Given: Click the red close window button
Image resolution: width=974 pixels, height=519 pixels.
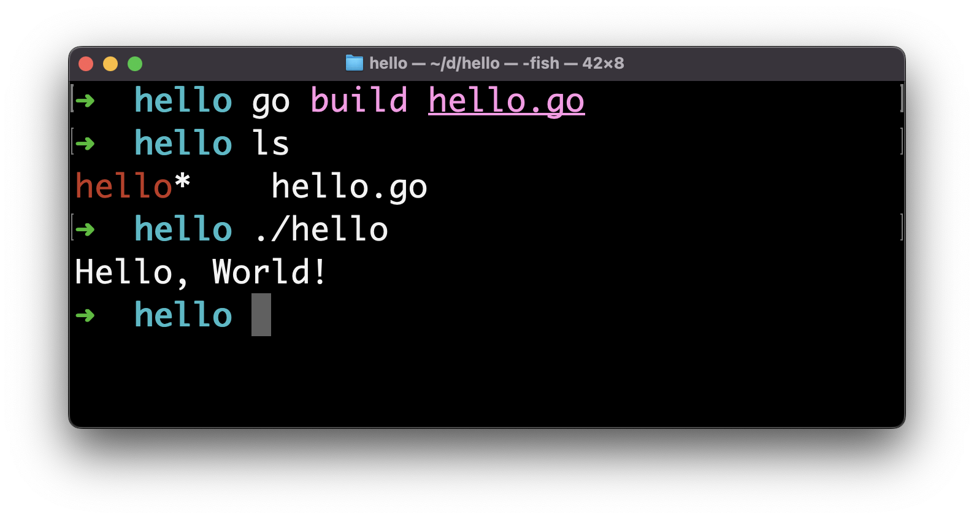Looking at the screenshot, I should 86,64.
